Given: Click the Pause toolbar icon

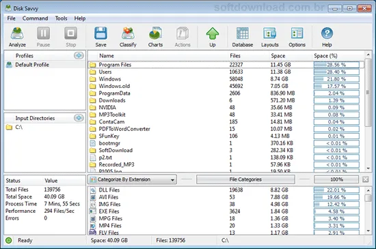Looking at the screenshot, I should coord(43,33).
